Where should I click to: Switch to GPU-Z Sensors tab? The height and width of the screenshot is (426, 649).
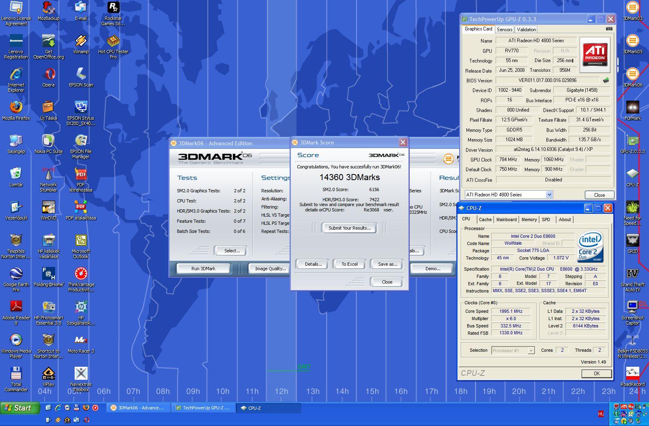point(505,30)
